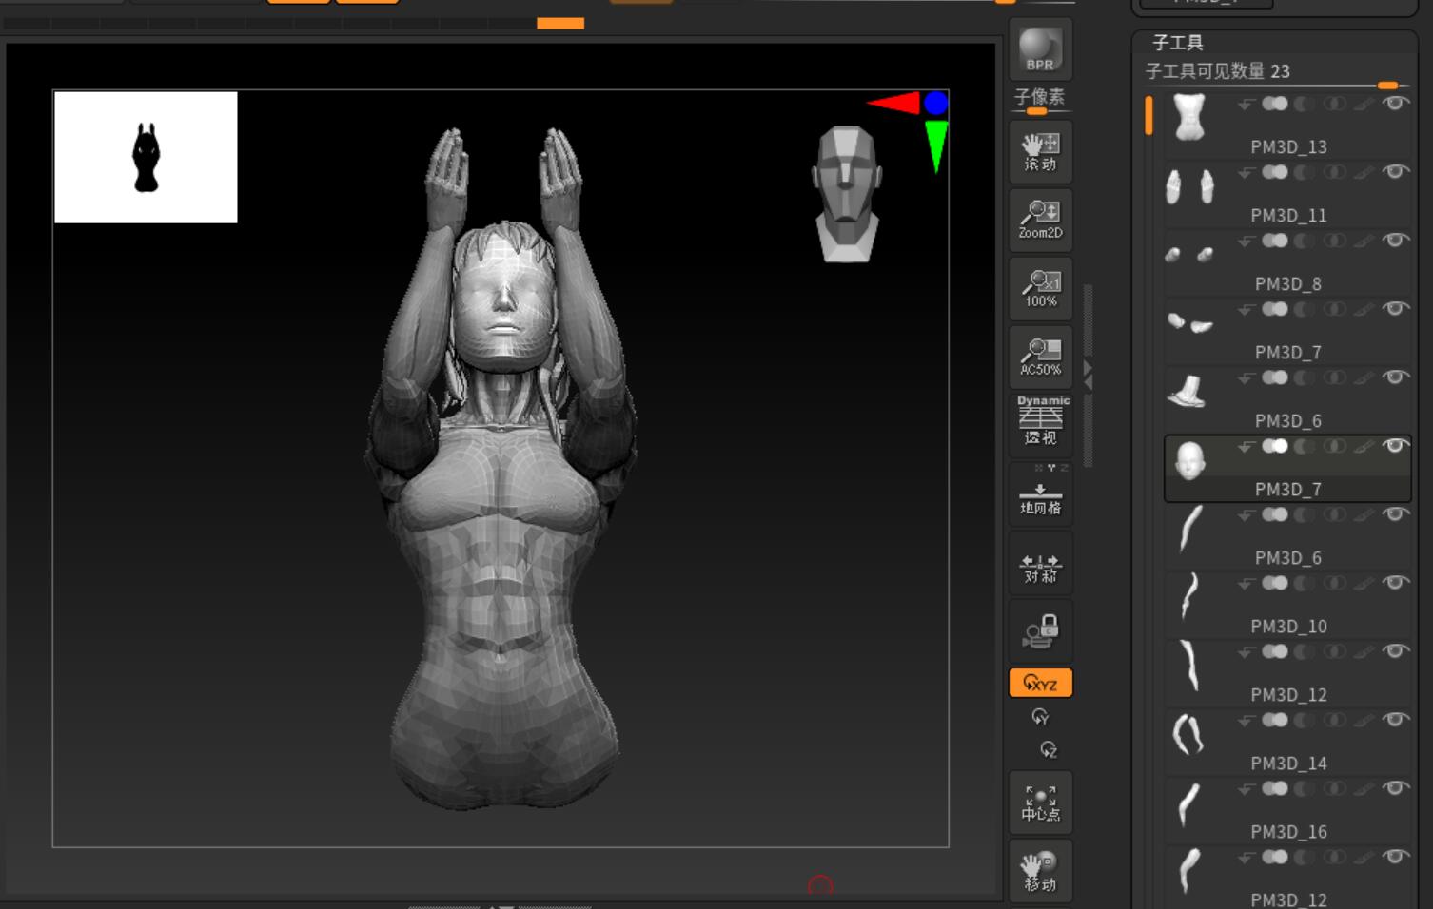Select the 移动 move canvas tool
This screenshot has height=909, width=1433.
(x=1040, y=871)
